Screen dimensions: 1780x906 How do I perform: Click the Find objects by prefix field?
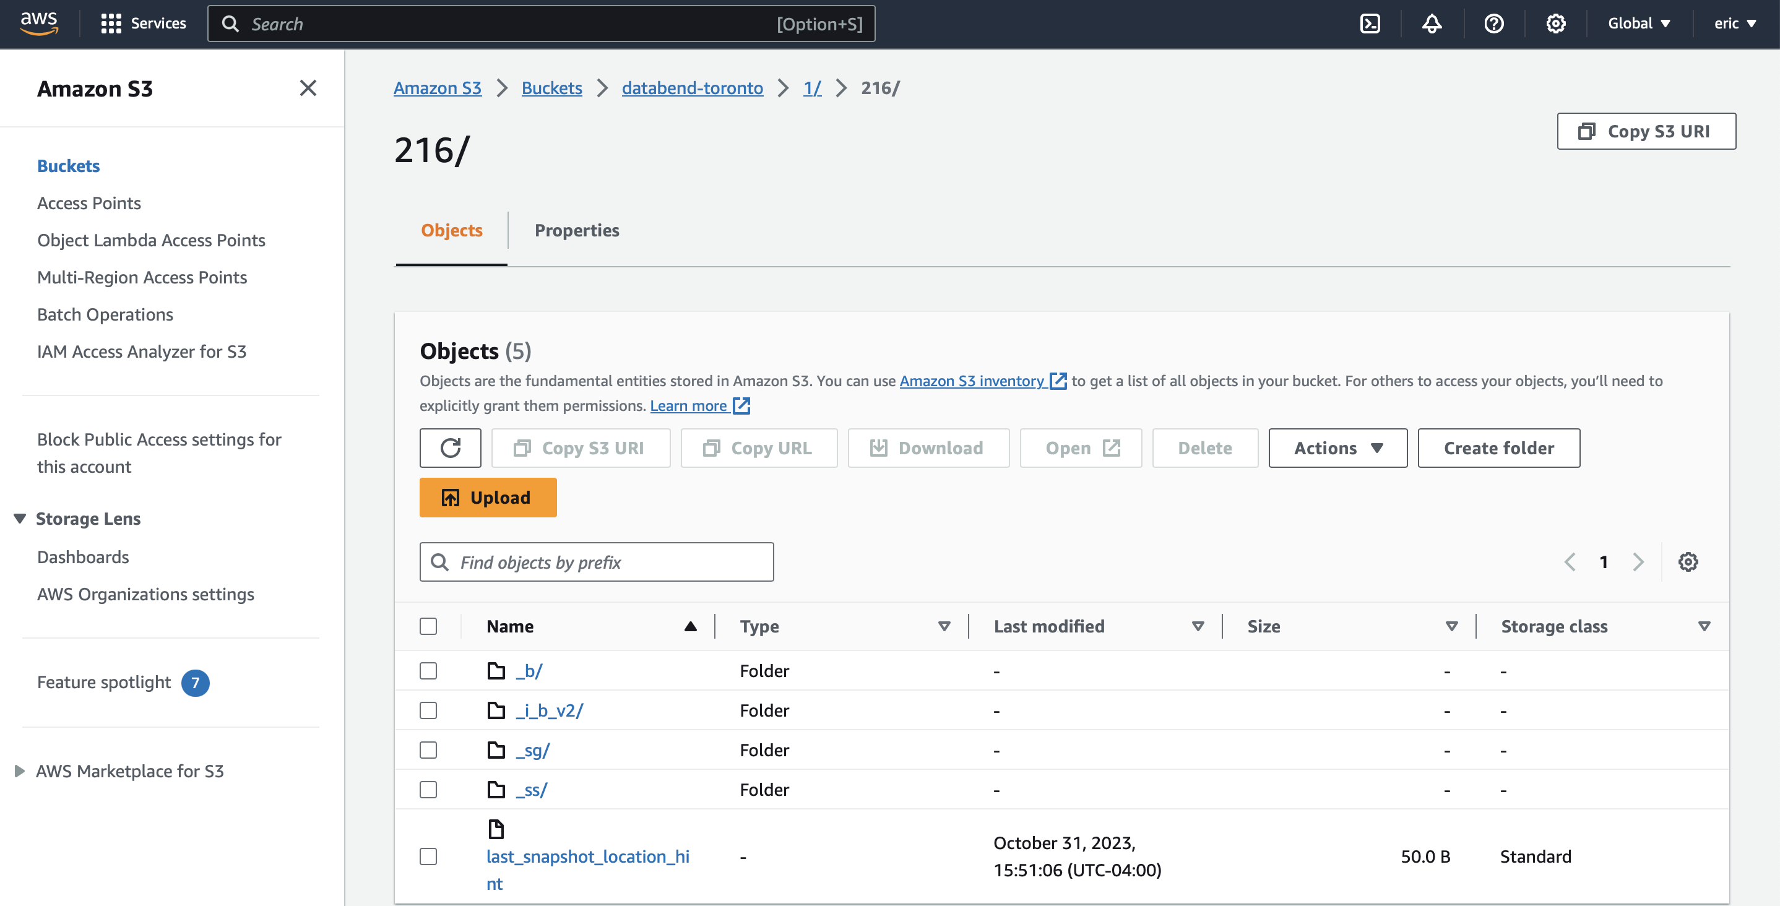tap(597, 562)
